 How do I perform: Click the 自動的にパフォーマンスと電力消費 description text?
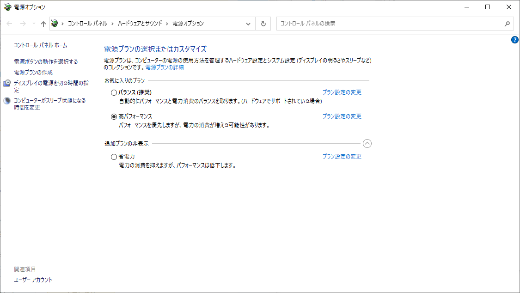coord(220,101)
